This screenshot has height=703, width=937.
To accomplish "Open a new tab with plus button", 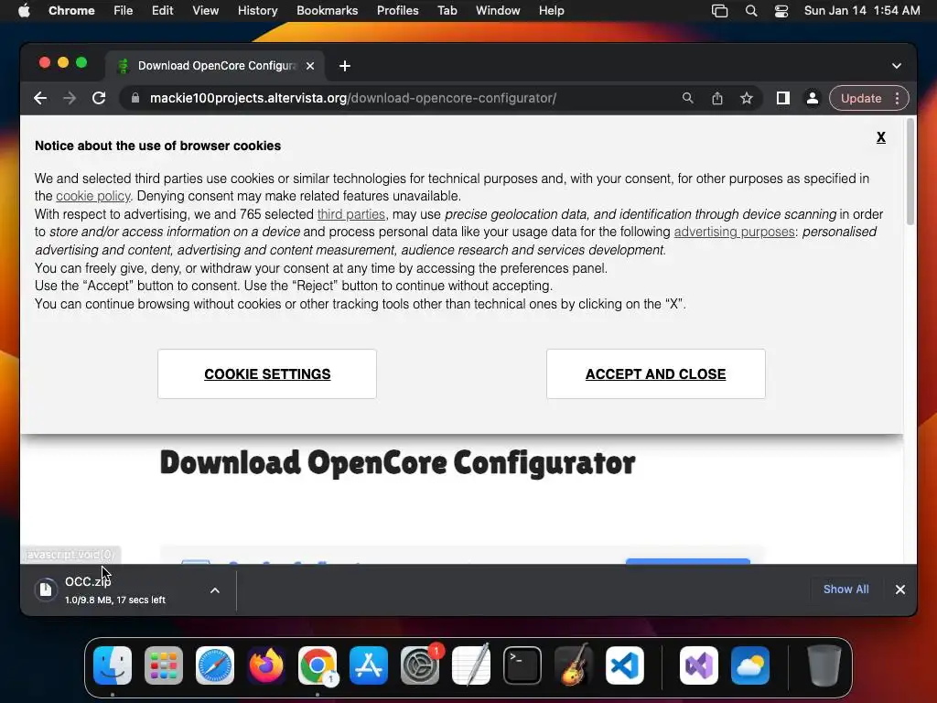I will (345, 66).
